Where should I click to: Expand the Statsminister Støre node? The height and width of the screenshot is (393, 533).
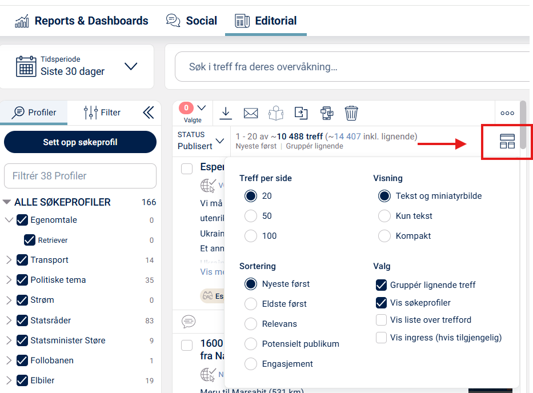click(9, 340)
